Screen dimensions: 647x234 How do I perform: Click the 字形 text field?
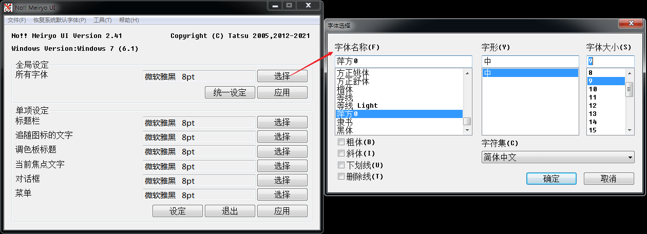(530, 61)
